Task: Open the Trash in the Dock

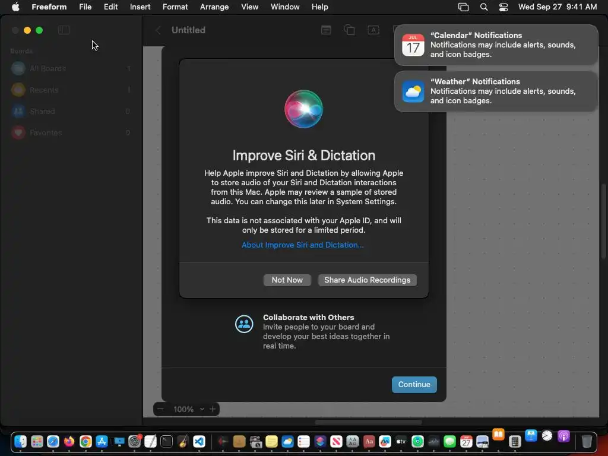Action: pyautogui.click(x=587, y=442)
